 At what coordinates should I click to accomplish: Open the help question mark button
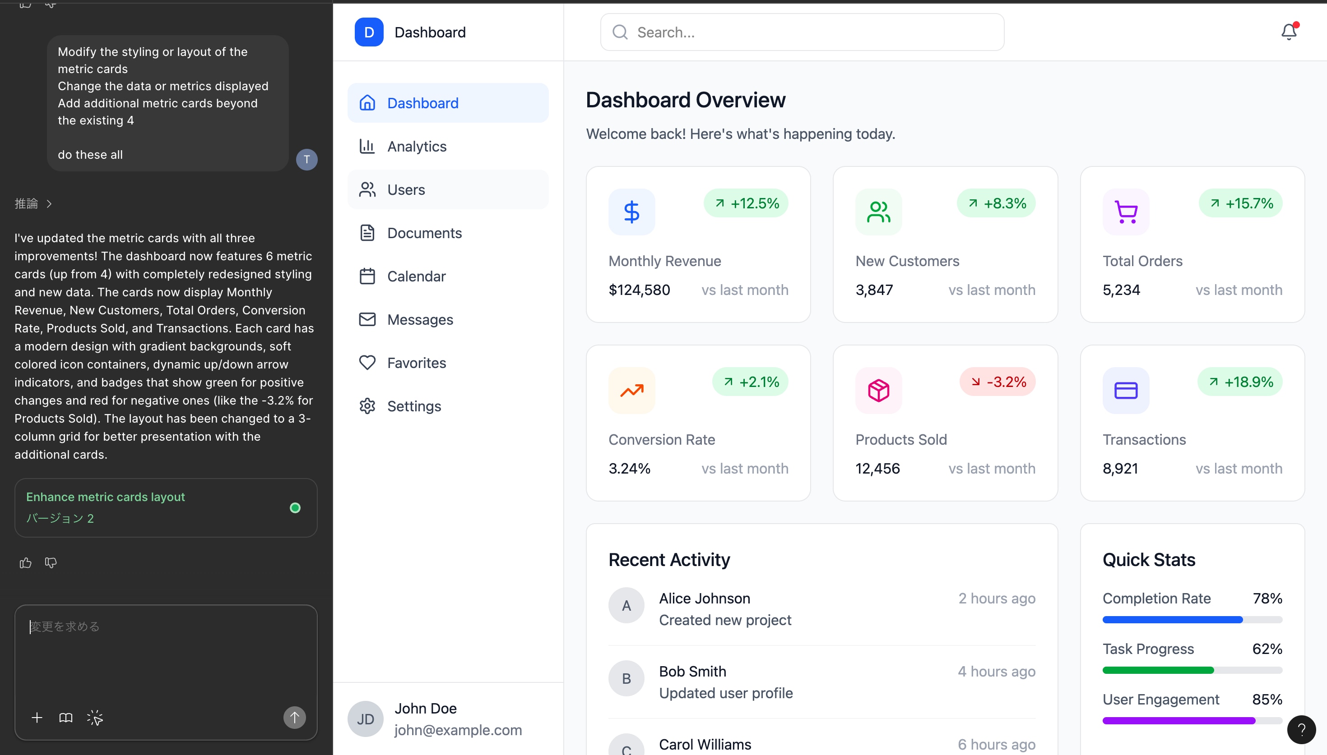click(1301, 730)
